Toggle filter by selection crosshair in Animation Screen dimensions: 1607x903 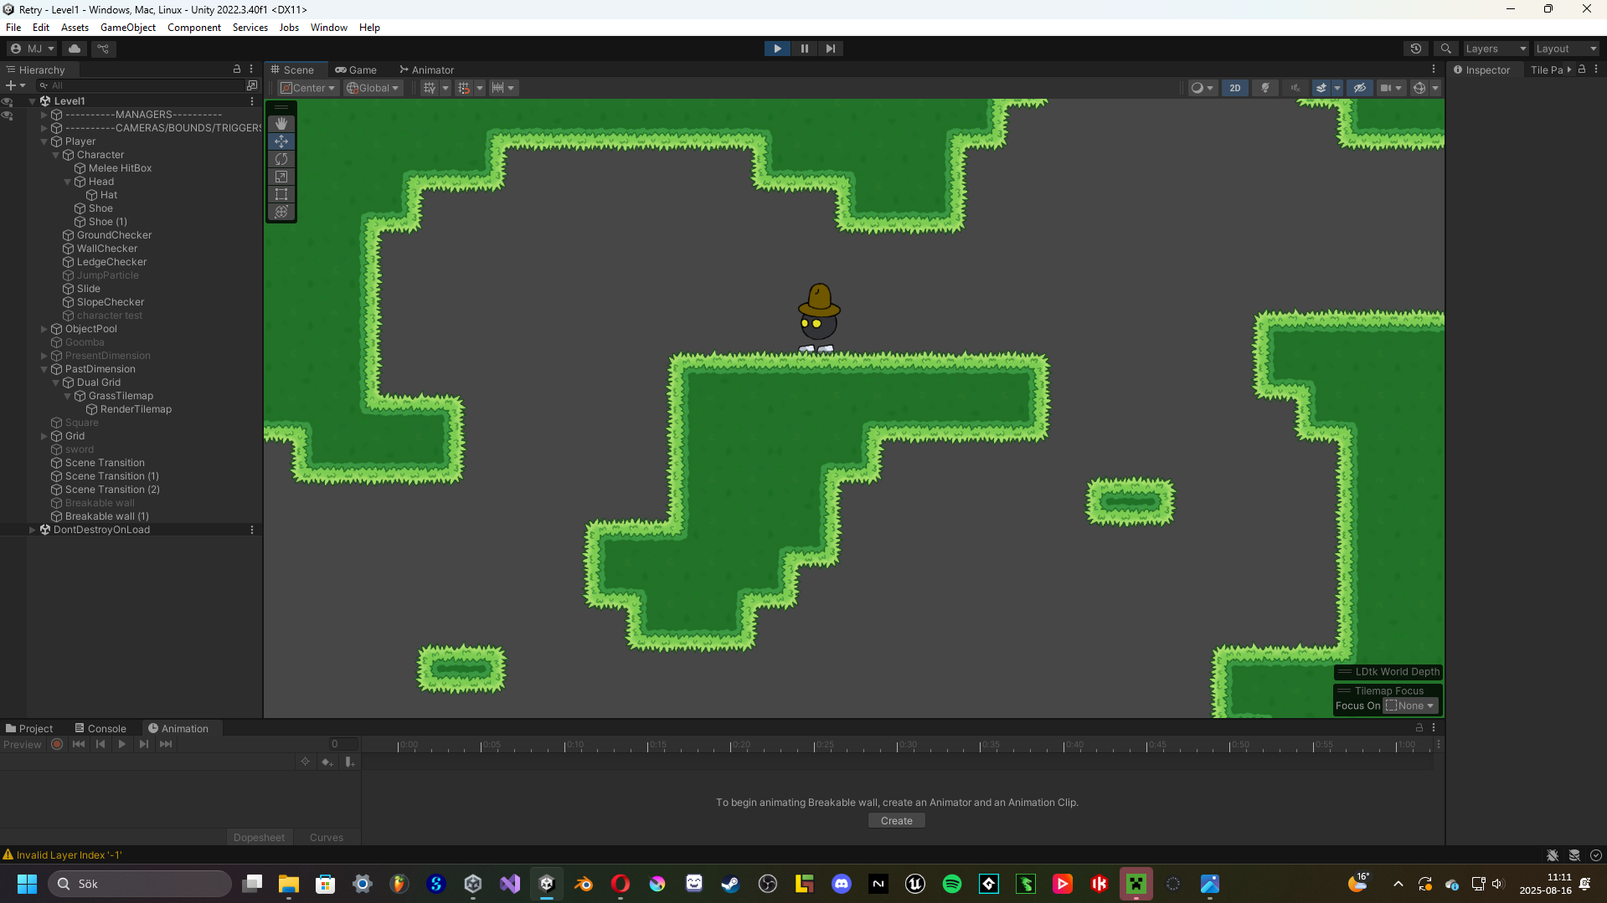[305, 762]
